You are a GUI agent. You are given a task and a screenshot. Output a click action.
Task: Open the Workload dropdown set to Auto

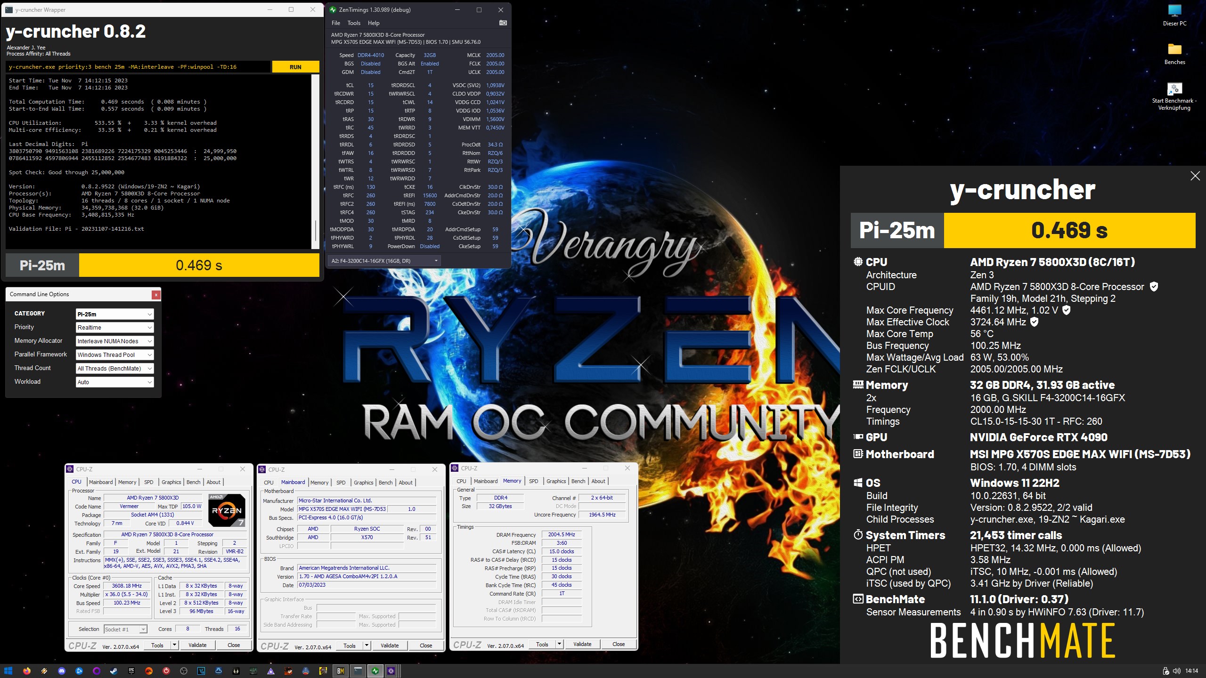pos(115,382)
